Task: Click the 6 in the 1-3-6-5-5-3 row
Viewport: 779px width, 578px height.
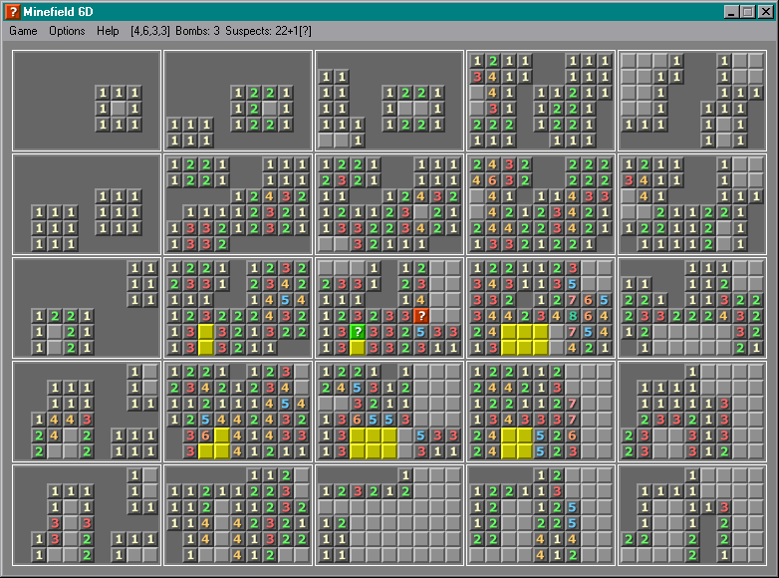Action: [x=358, y=420]
